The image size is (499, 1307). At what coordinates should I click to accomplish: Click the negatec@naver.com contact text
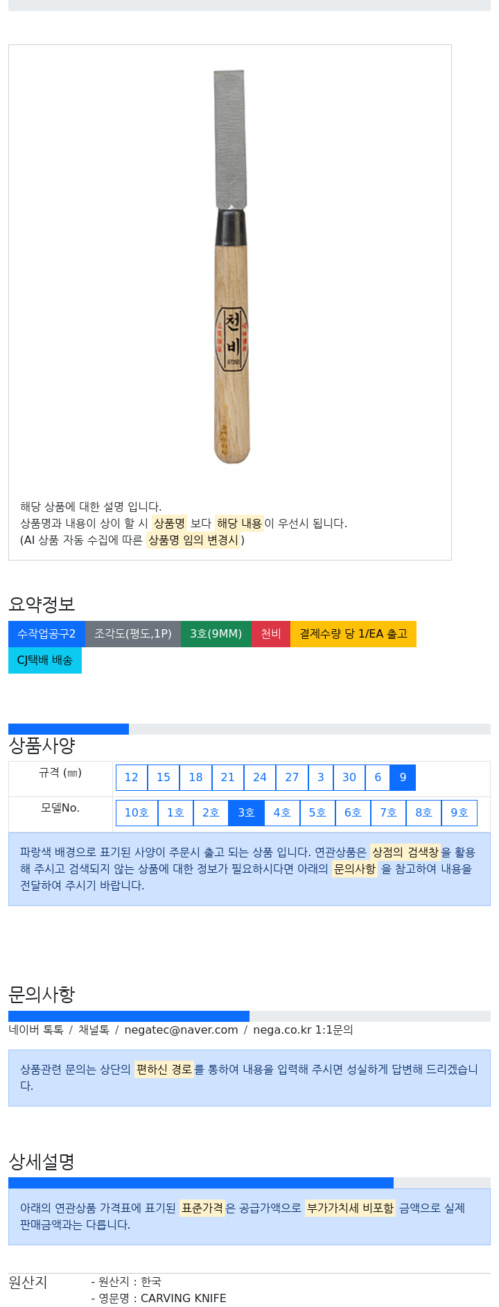(181, 1030)
